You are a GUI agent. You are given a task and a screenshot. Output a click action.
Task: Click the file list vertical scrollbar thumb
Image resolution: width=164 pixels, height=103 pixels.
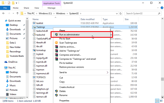coord(162,79)
